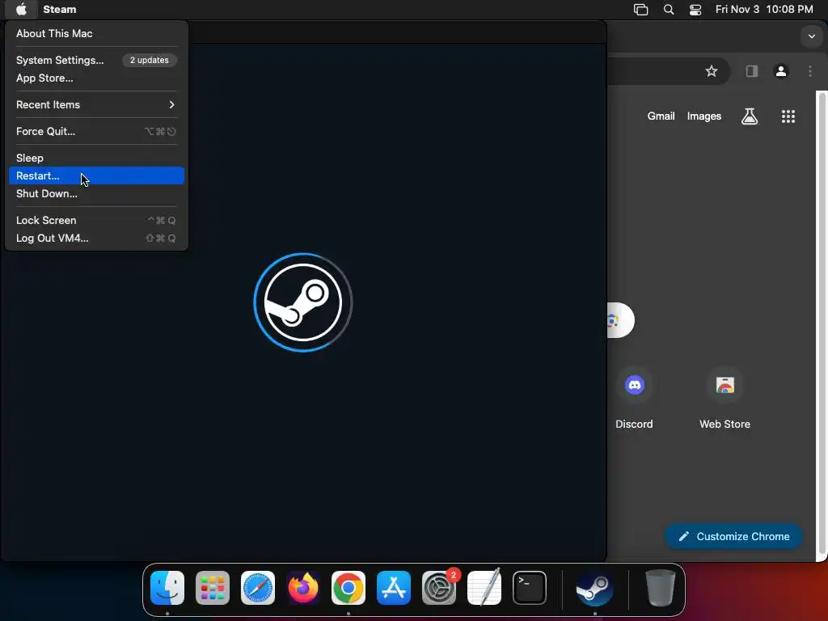Viewport: 828px width, 621px height.
Task: Launch Firefox from the Dock
Action: click(303, 588)
